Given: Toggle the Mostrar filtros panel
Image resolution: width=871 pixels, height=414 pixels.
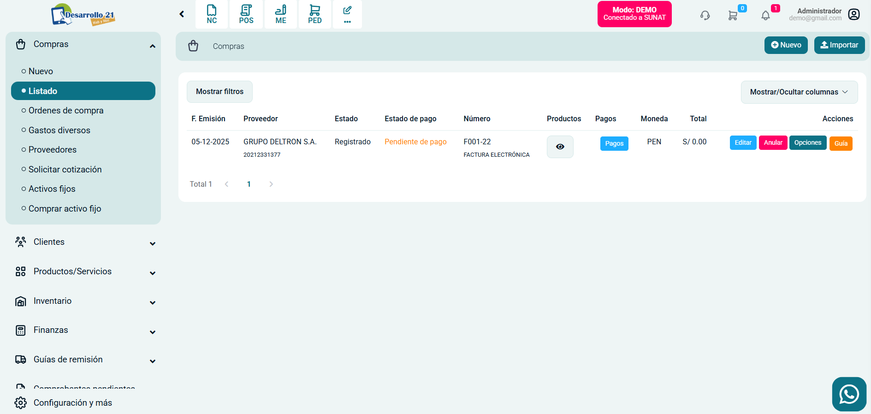Looking at the screenshot, I should [x=219, y=92].
